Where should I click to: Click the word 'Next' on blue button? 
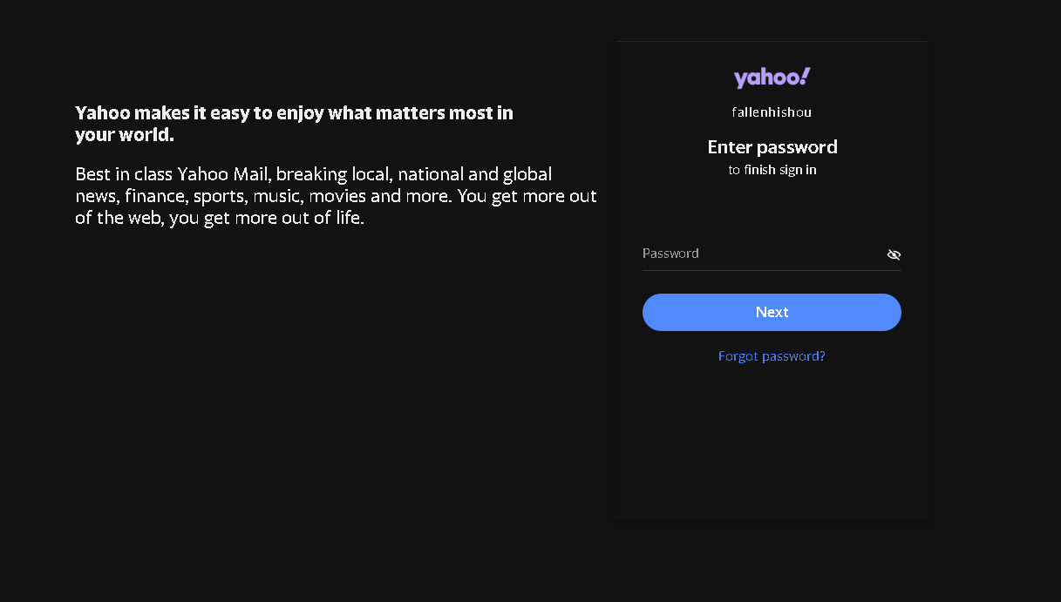772,312
